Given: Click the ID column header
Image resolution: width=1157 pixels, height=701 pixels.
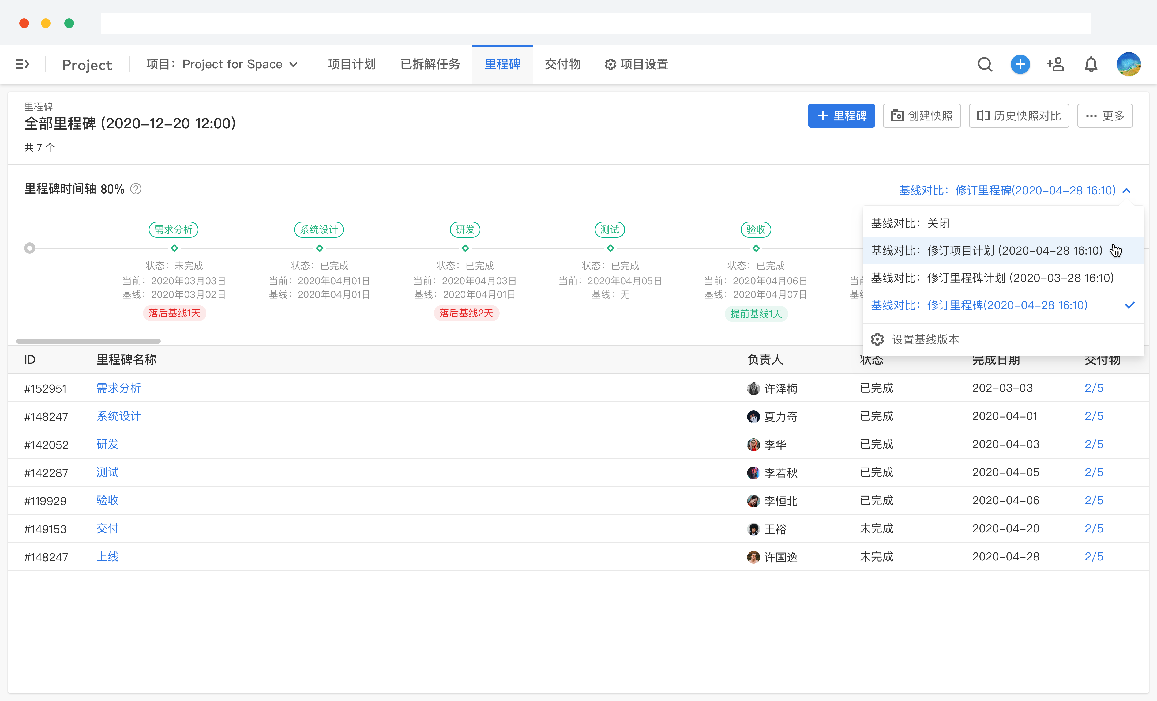Looking at the screenshot, I should tap(29, 360).
